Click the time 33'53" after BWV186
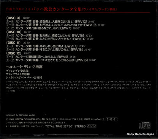Viewport: 158px width, 139px height. [x=89, y=36]
